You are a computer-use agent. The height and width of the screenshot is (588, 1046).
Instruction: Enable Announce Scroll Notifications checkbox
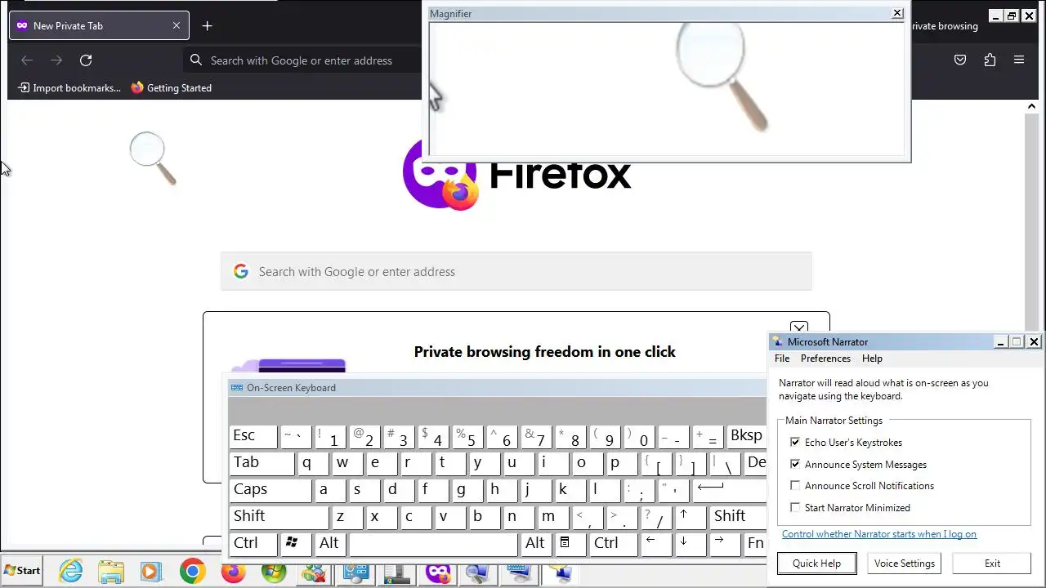point(795,486)
